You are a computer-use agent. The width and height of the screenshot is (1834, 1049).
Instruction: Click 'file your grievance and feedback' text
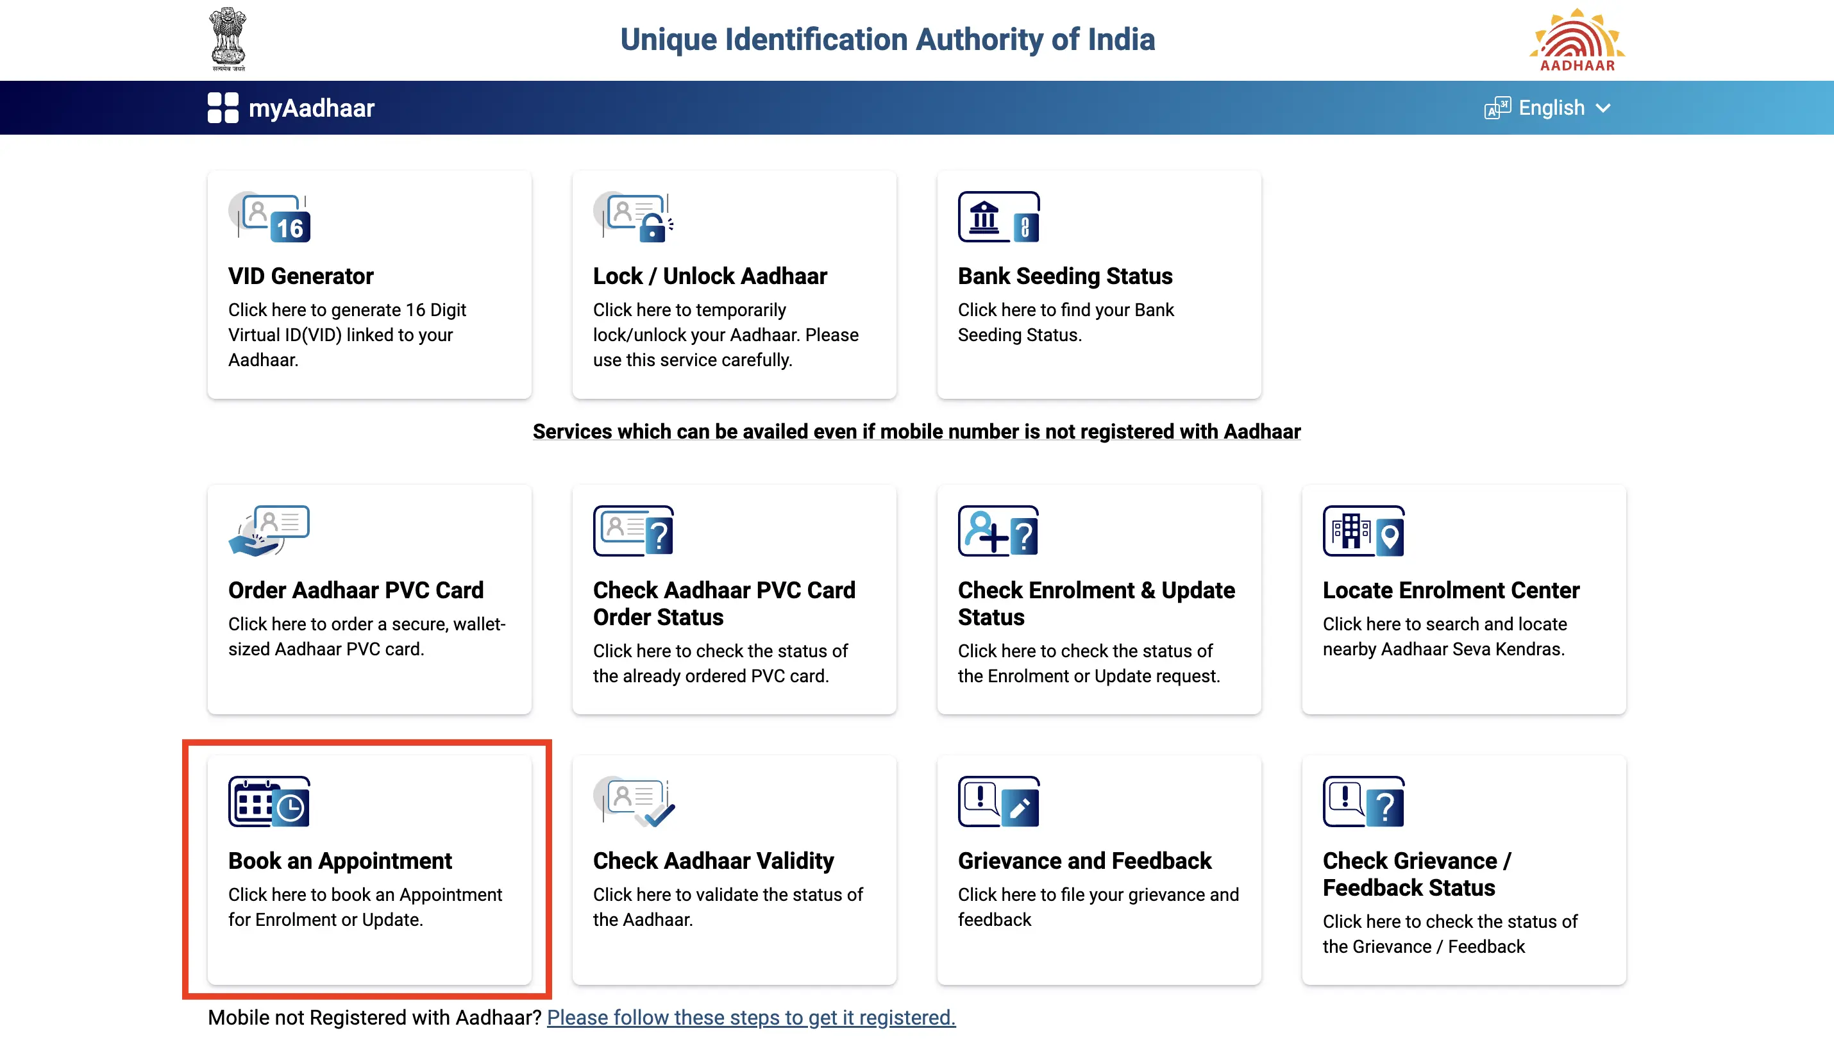1098,907
